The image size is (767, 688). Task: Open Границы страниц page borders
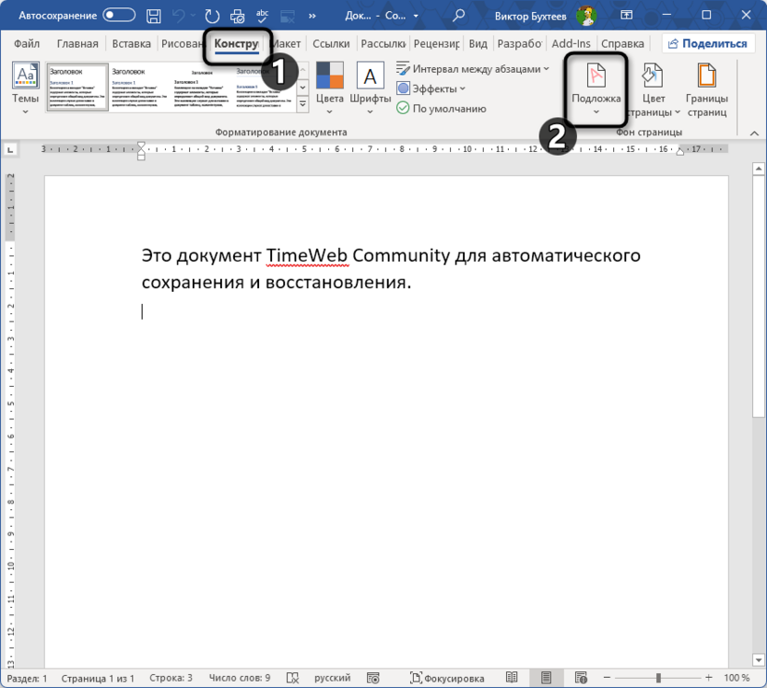707,90
